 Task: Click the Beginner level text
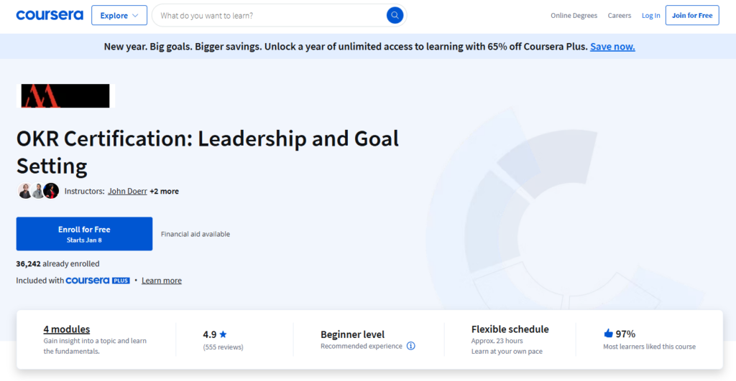point(352,334)
